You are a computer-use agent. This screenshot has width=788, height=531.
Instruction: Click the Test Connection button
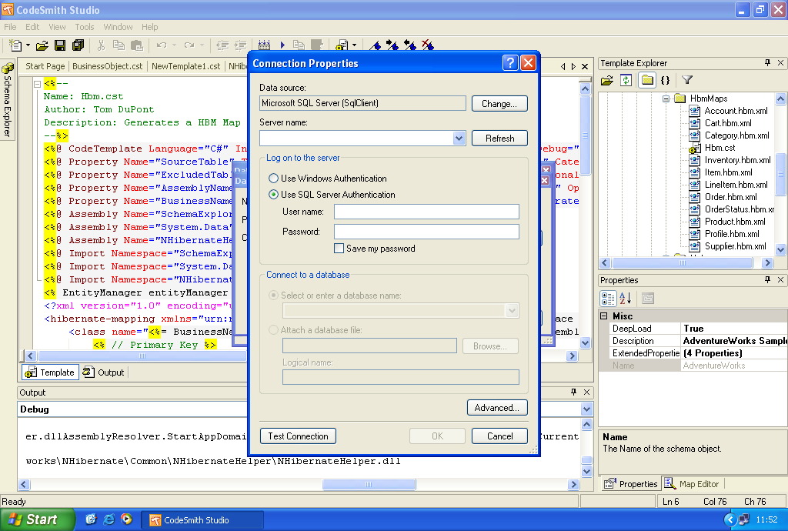(x=298, y=436)
